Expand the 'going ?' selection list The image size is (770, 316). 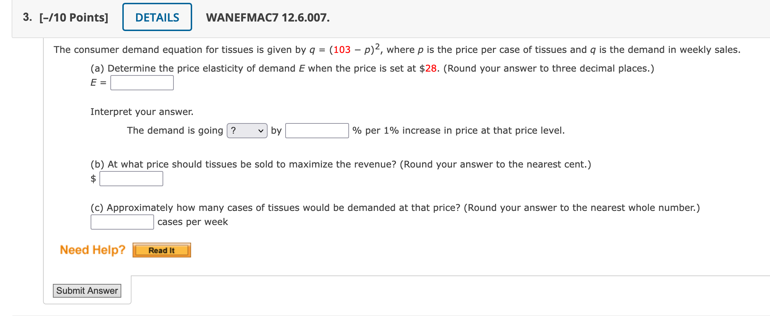point(247,130)
